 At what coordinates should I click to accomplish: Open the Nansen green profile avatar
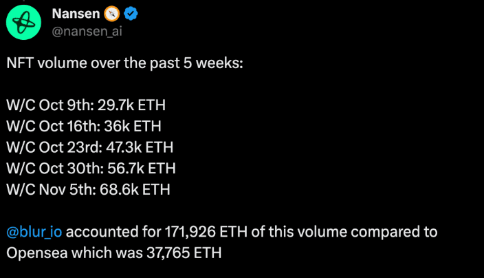[24, 22]
